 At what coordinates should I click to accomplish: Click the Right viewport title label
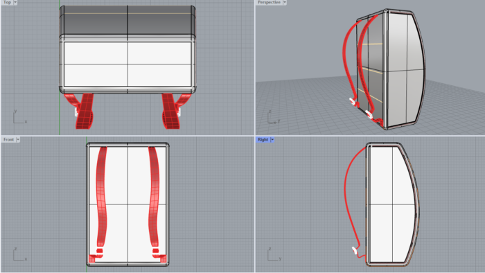263,139
